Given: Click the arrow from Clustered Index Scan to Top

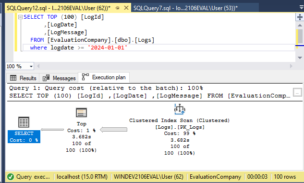Looking at the screenshot, I should [x=114, y=130].
